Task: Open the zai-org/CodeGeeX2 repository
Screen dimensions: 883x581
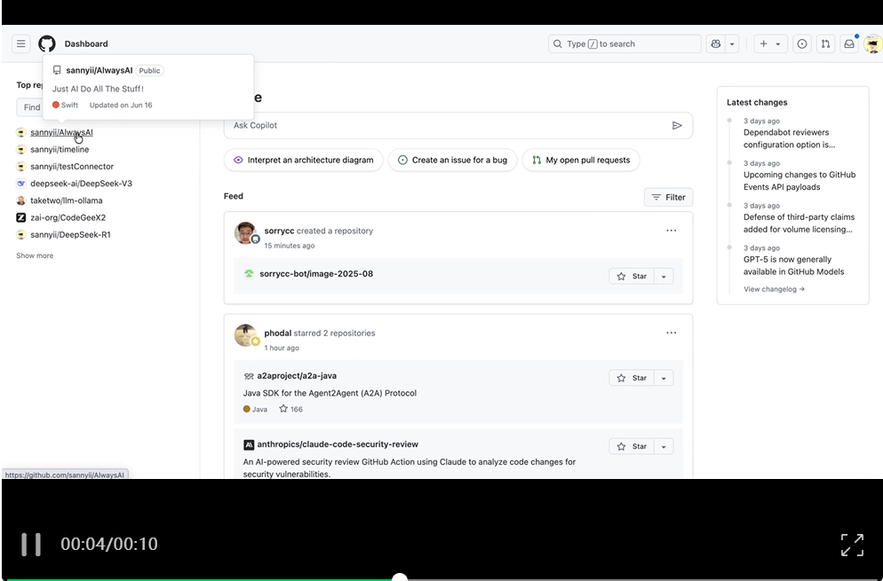Action: [68, 217]
